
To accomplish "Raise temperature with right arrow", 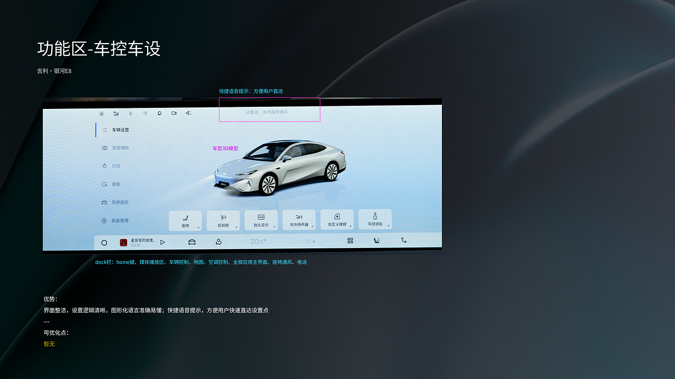I will (274, 242).
